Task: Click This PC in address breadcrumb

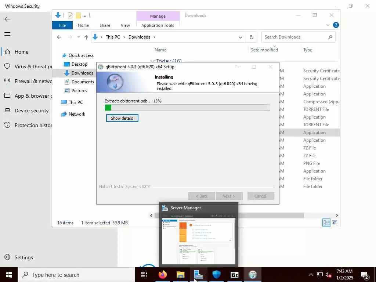Action: point(113,37)
